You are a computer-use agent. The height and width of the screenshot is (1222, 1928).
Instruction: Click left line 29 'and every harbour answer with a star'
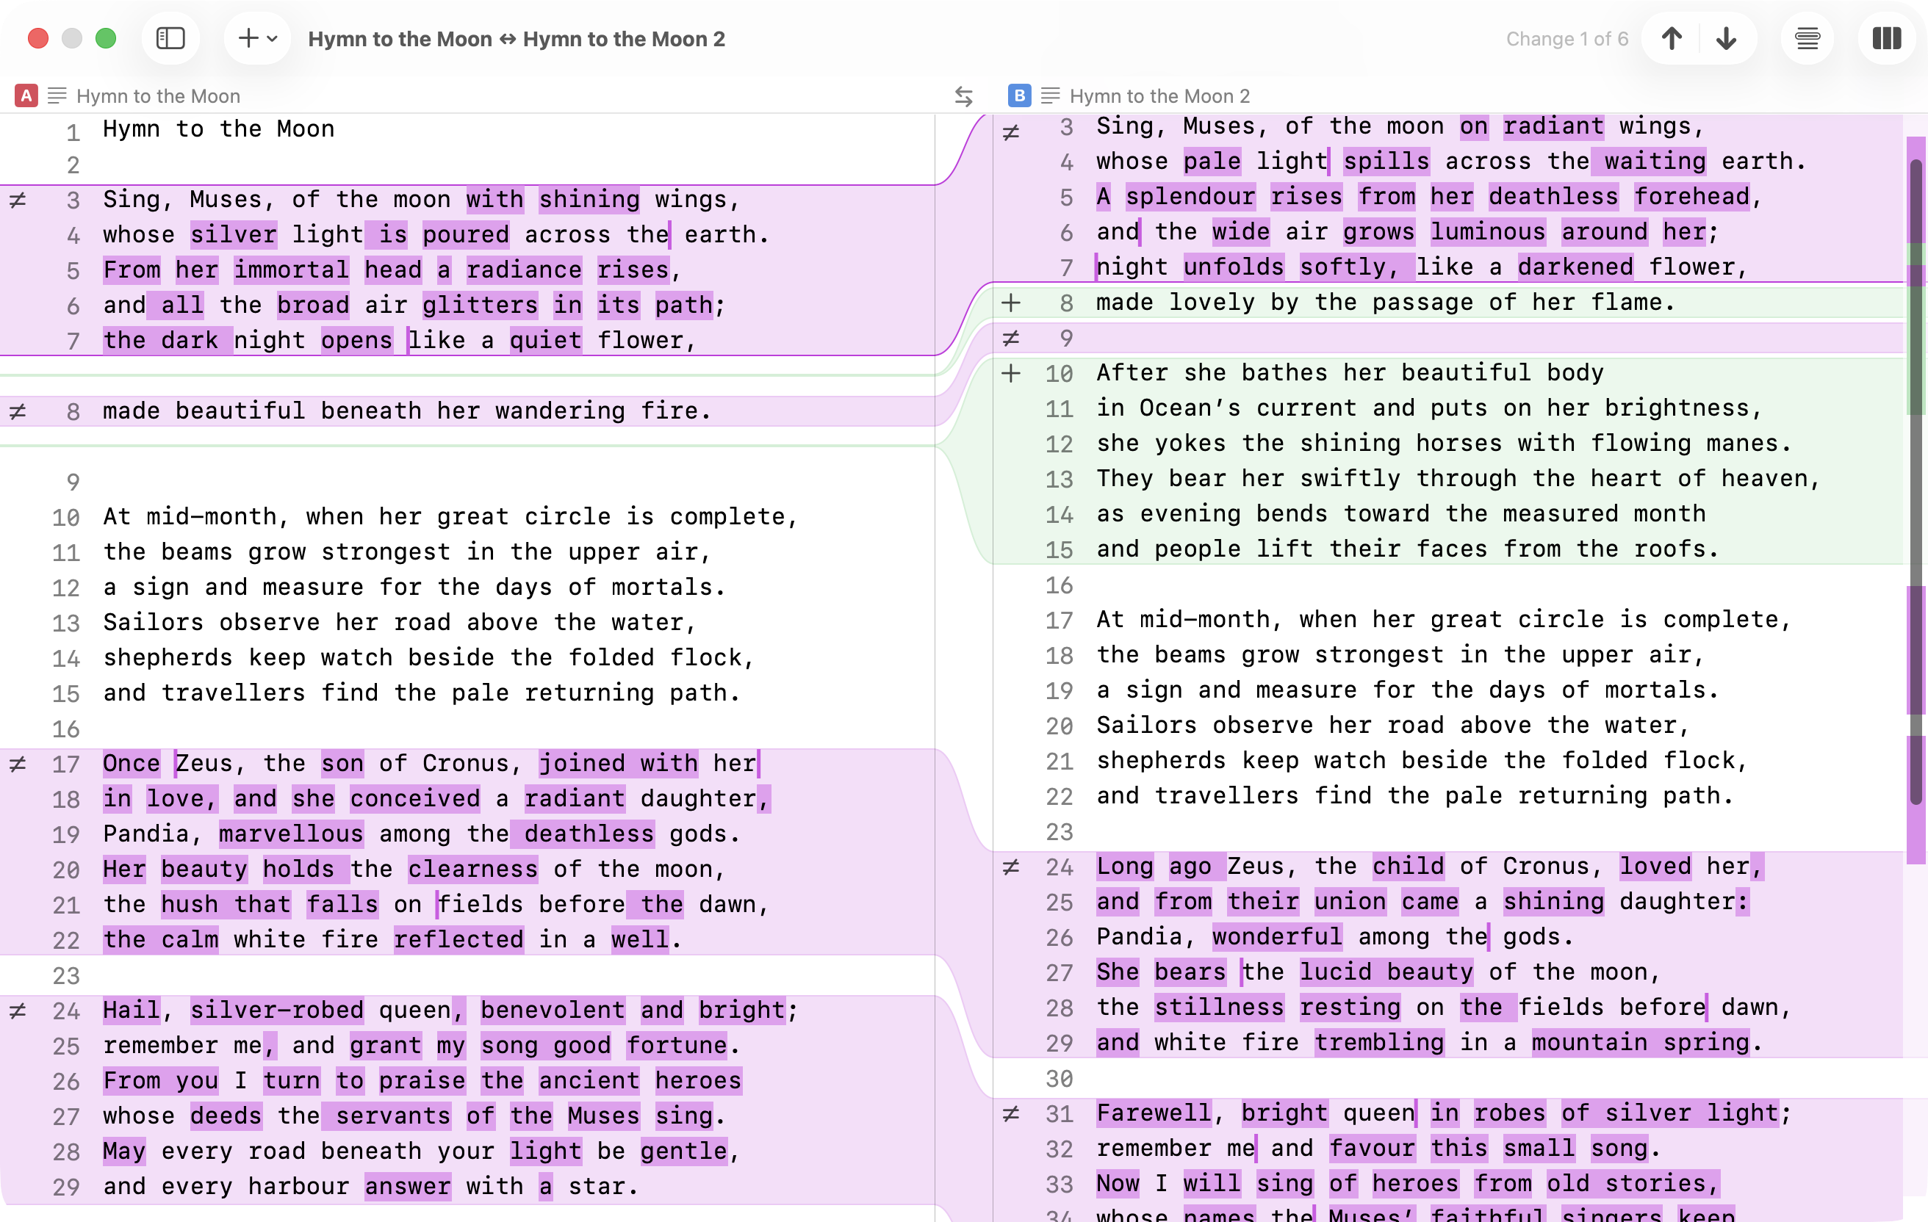tap(371, 1185)
